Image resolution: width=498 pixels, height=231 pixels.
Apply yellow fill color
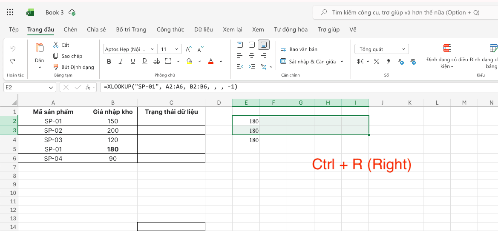click(x=189, y=61)
